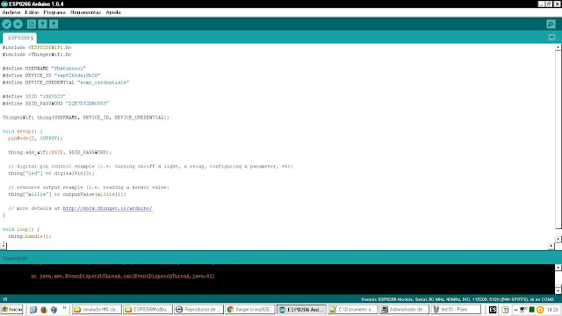Open the Windows Inicio start button
The width and height of the screenshot is (562, 316).
[x=11, y=309]
